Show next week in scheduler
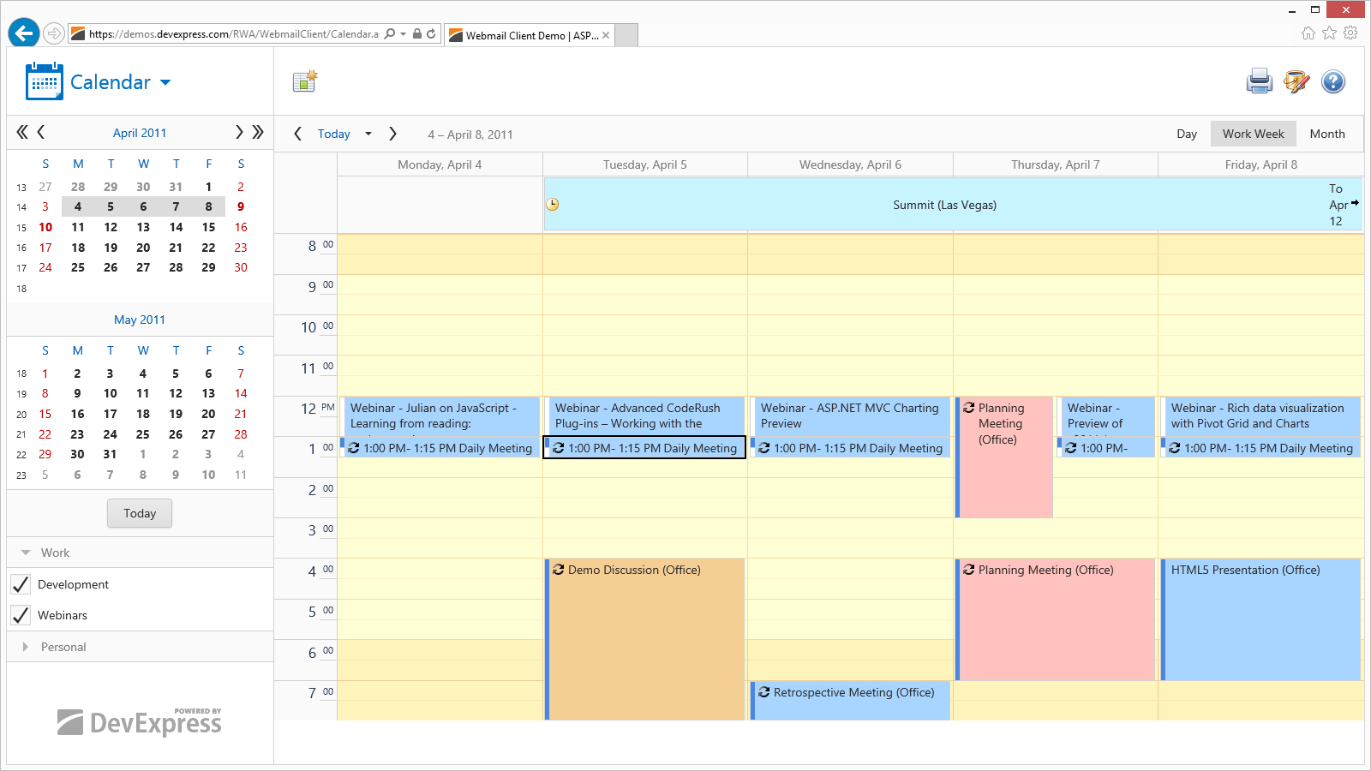 [x=392, y=134]
